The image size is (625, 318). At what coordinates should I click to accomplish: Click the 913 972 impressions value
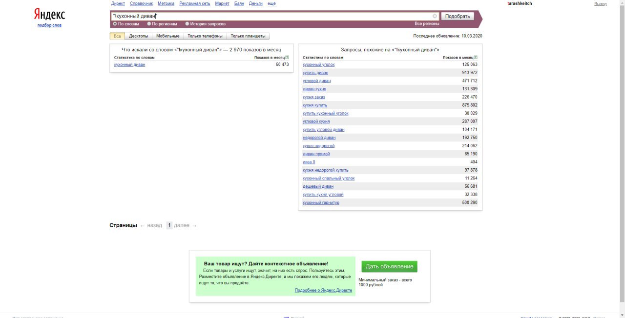[469, 73]
